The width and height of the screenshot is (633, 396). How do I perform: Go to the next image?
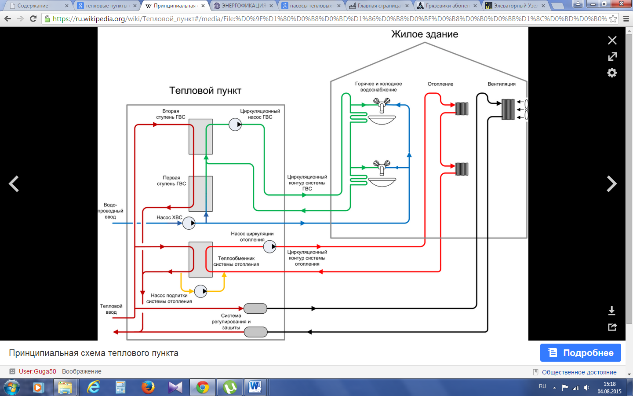tap(611, 183)
